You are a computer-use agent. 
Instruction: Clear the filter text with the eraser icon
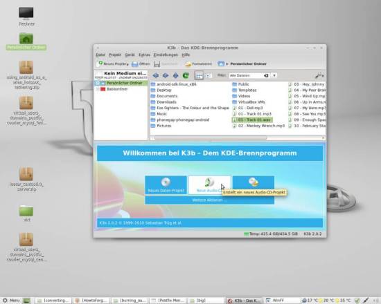click(x=266, y=75)
